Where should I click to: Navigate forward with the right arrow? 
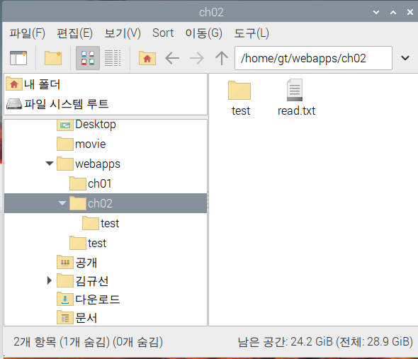pos(197,58)
